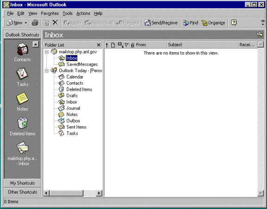Click the Help question mark icon
267x209 pixels.
(x=234, y=23)
